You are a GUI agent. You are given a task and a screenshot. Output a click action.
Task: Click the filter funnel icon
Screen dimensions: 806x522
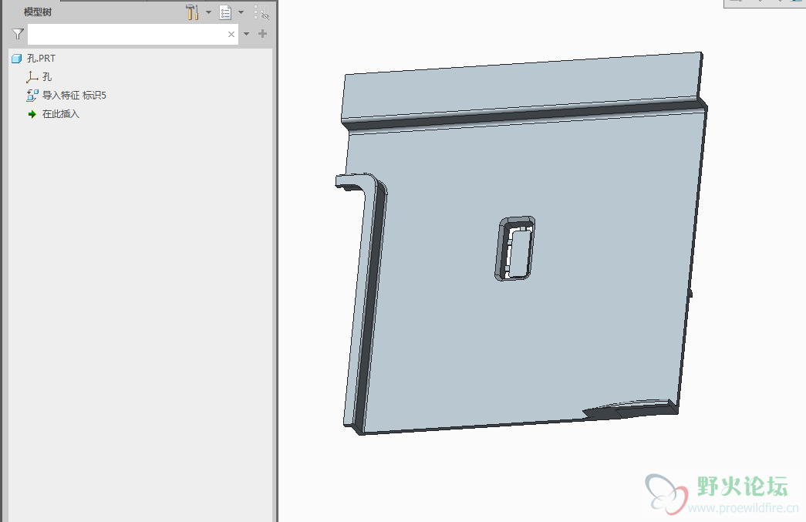coord(18,35)
